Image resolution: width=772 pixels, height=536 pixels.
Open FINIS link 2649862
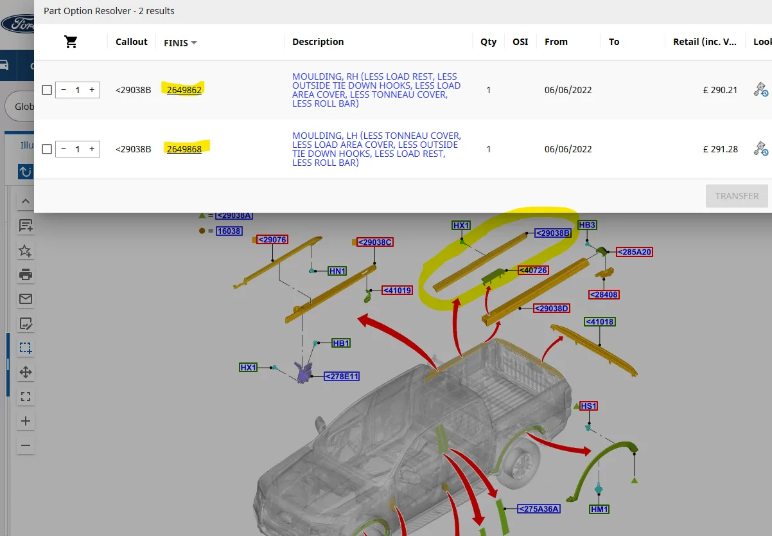[x=184, y=90]
